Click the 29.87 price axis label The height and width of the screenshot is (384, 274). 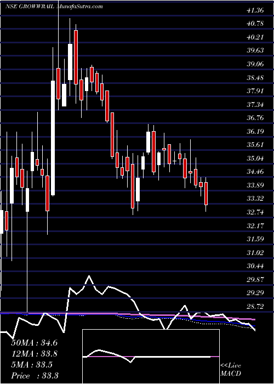coord(255,279)
